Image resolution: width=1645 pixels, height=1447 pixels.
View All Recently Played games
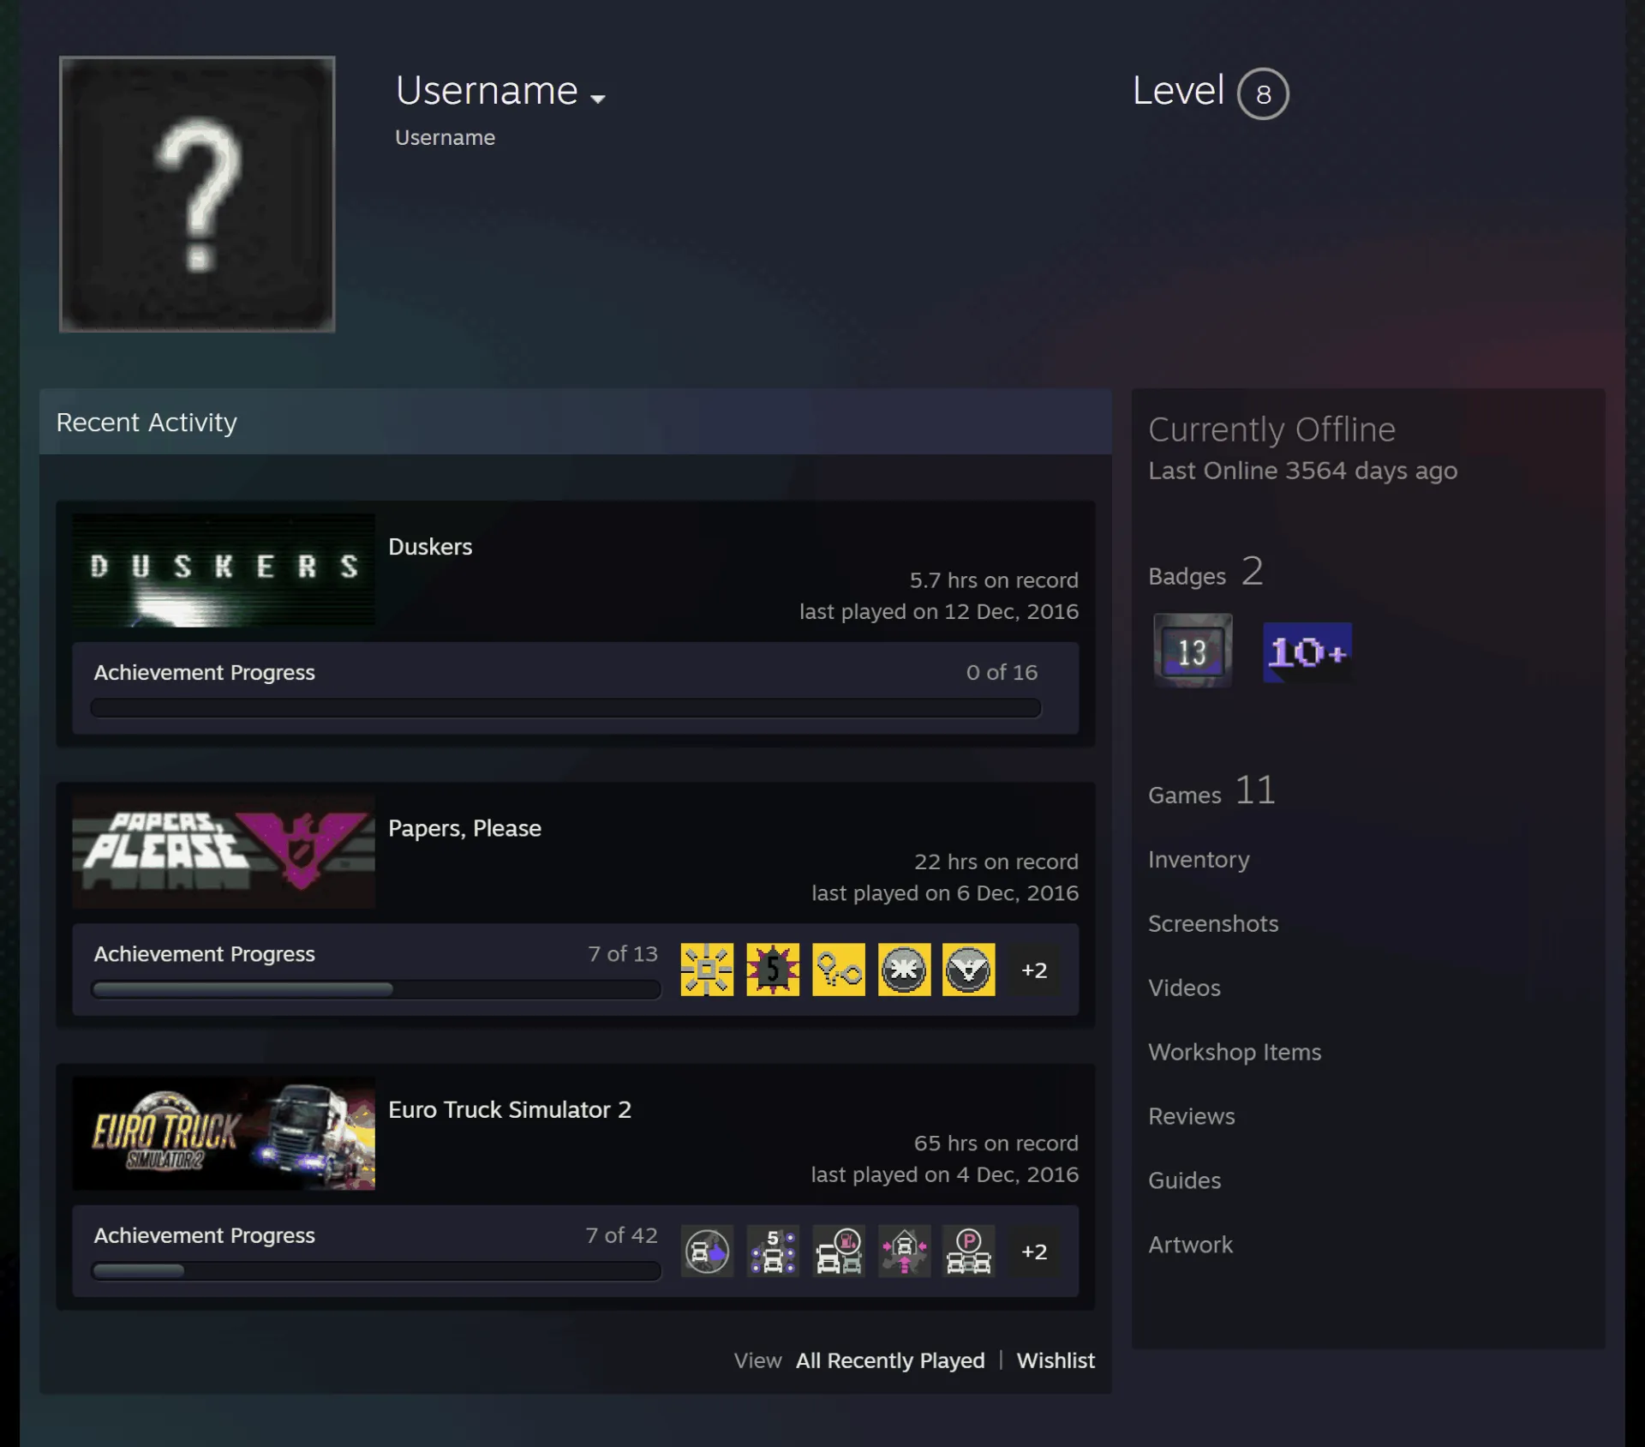[x=890, y=1360]
